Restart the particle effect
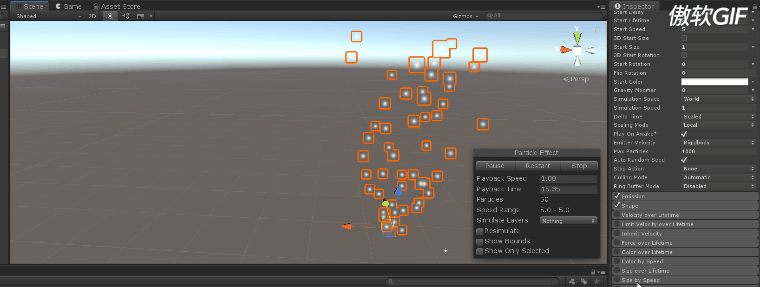Viewport: 760px width, 287px height. (537, 166)
